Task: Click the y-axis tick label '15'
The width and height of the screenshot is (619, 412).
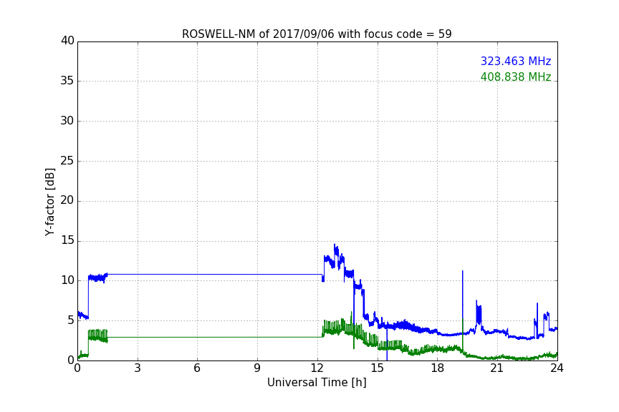Action: (x=67, y=240)
